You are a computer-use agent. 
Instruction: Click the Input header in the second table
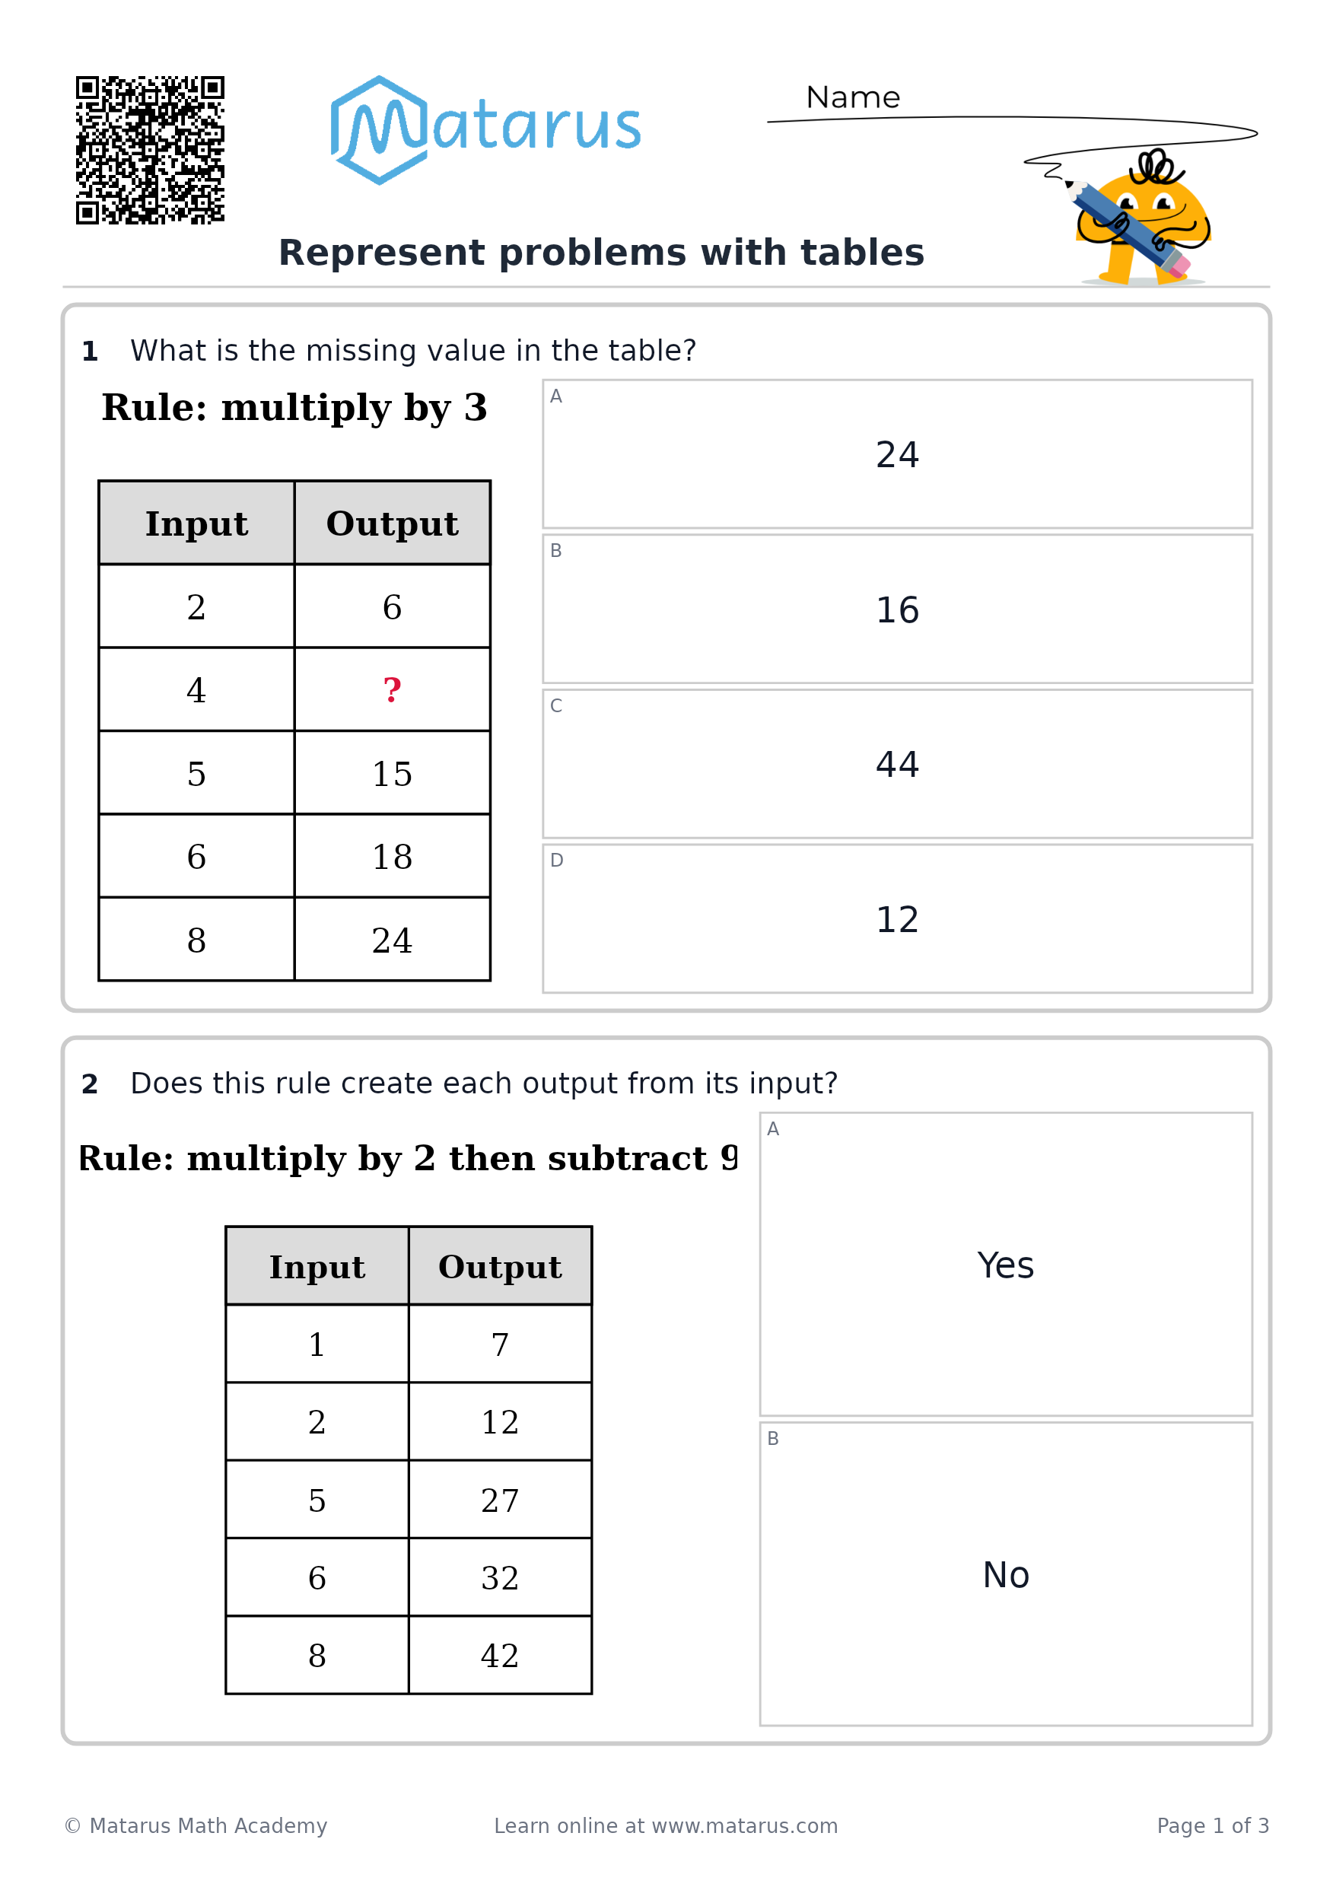[317, 1266]
